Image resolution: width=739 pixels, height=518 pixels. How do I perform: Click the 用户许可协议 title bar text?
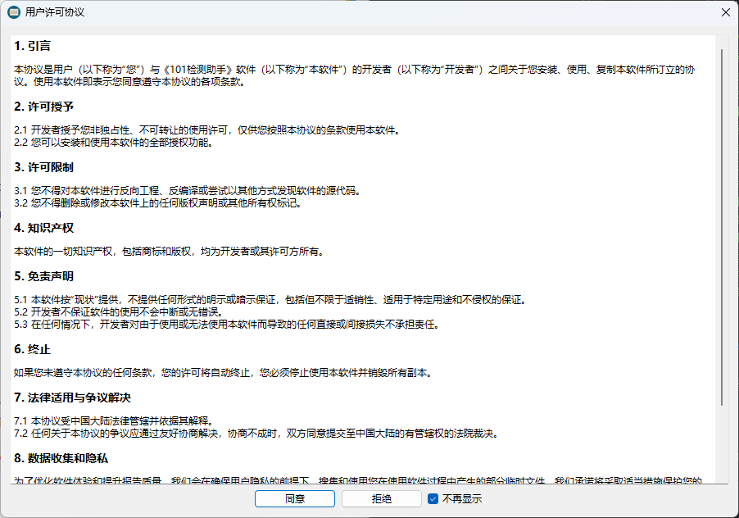click(55, 12)
